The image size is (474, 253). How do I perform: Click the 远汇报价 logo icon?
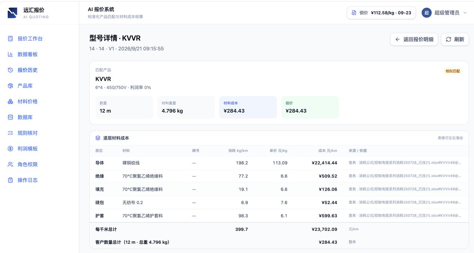coord(12,13)
